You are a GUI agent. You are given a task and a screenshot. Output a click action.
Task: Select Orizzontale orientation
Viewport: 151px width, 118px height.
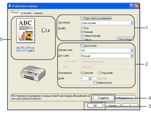pyautogui.click(x=99, y=73)
